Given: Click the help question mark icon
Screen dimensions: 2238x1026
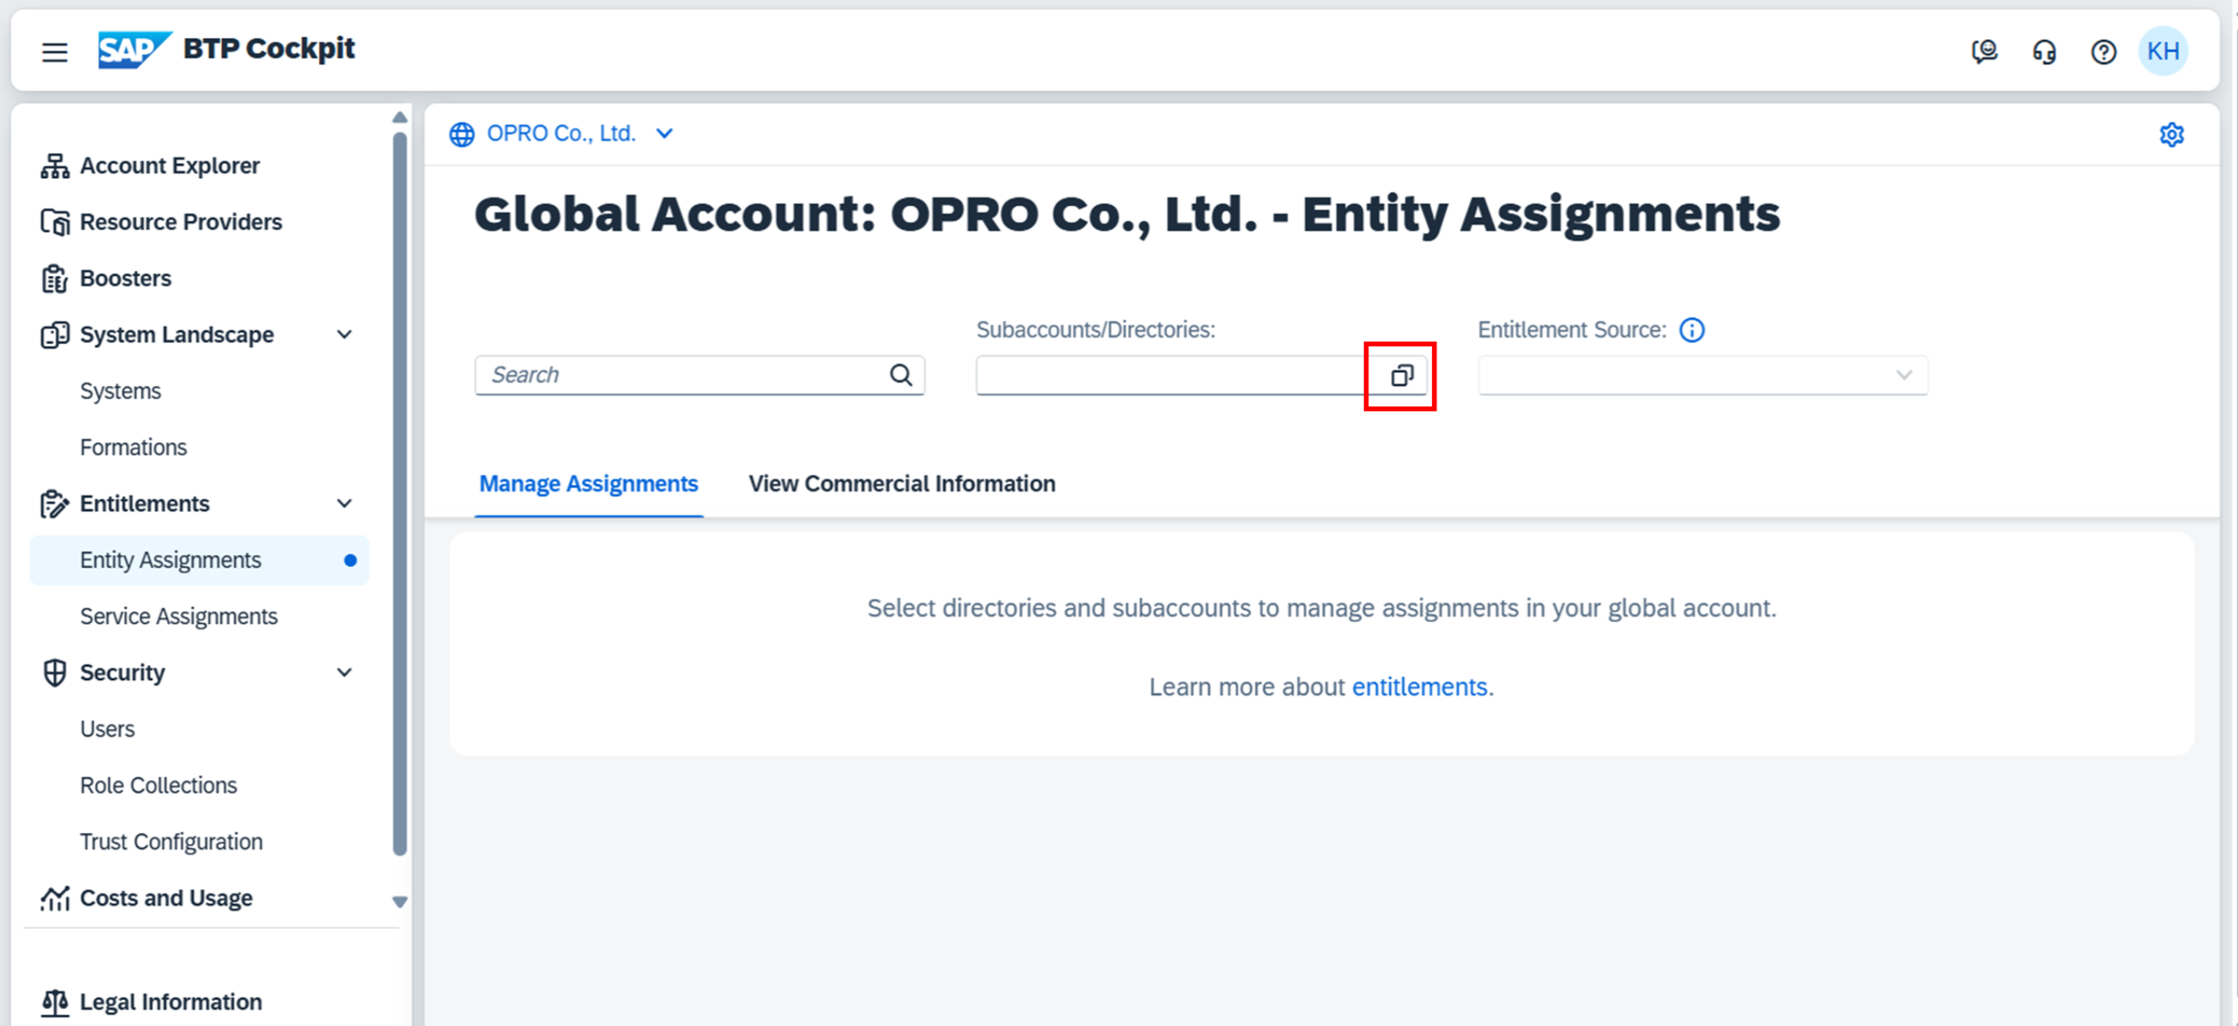Looking at the screenshot, I should pos(2102,52).
